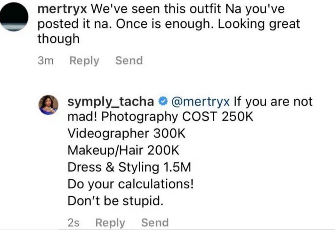Image resolution: width=335 pixels, height=230 pixels.
Task: Open symply_tacha's profile avatar
Action: [49, 104]
